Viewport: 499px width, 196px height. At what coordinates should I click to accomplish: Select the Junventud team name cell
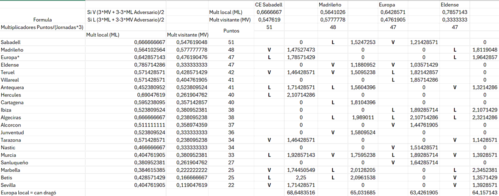tap(42, 132)
